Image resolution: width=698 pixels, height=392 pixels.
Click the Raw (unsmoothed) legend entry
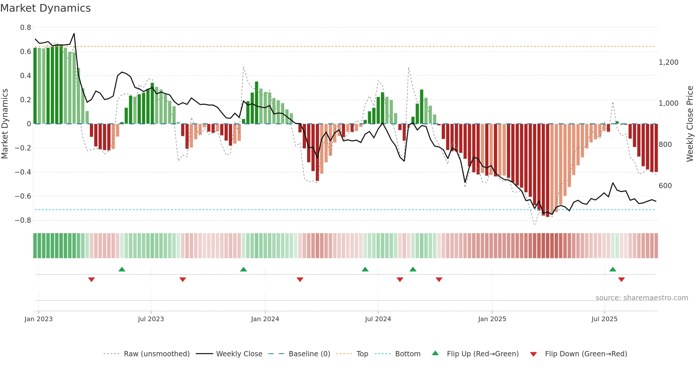coord(147,354)
